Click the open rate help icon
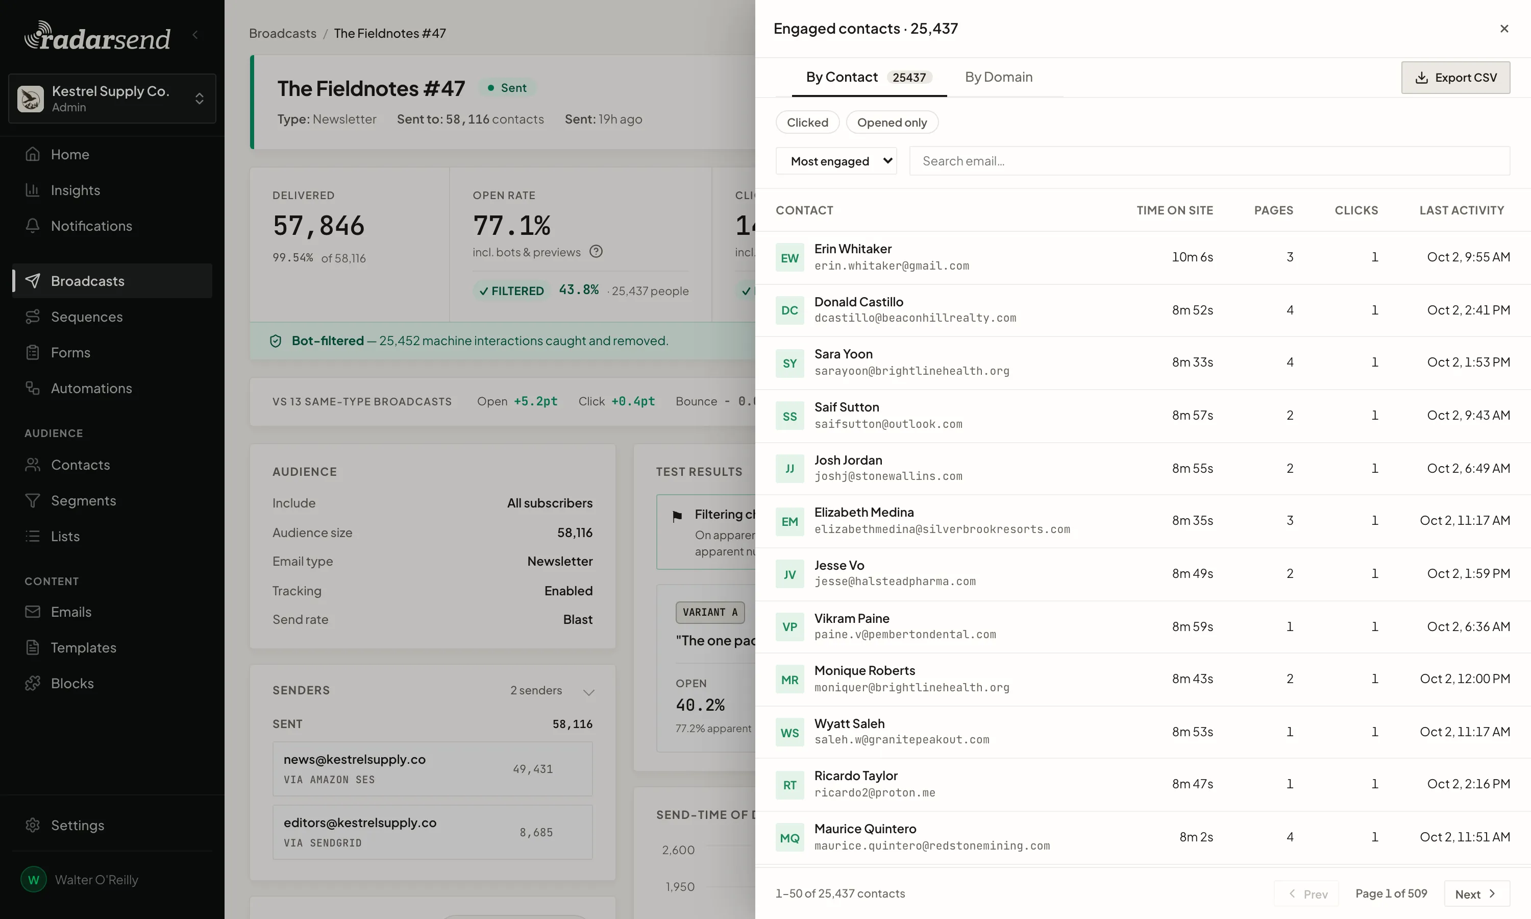Viewport: 1531px width, 919px height. coord(596,251)
